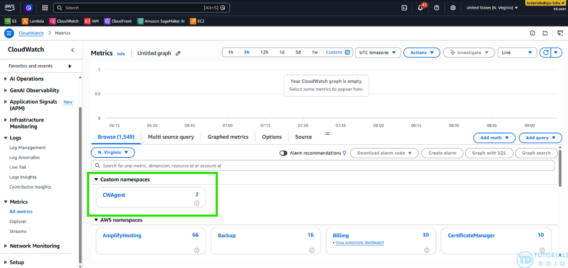Collapse the CloudWatch side panel arrow

pyautogui.click(x=72, y=50)
